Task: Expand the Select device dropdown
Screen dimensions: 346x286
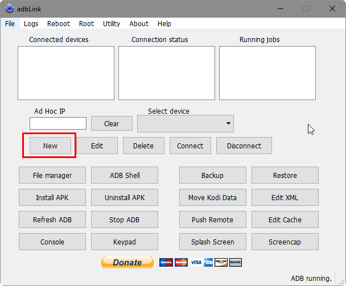Action: click(186, 123)
